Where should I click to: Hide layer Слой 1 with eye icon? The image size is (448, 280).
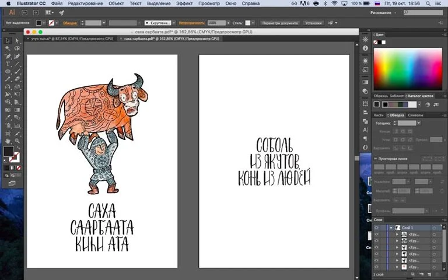tap(377, 228)
